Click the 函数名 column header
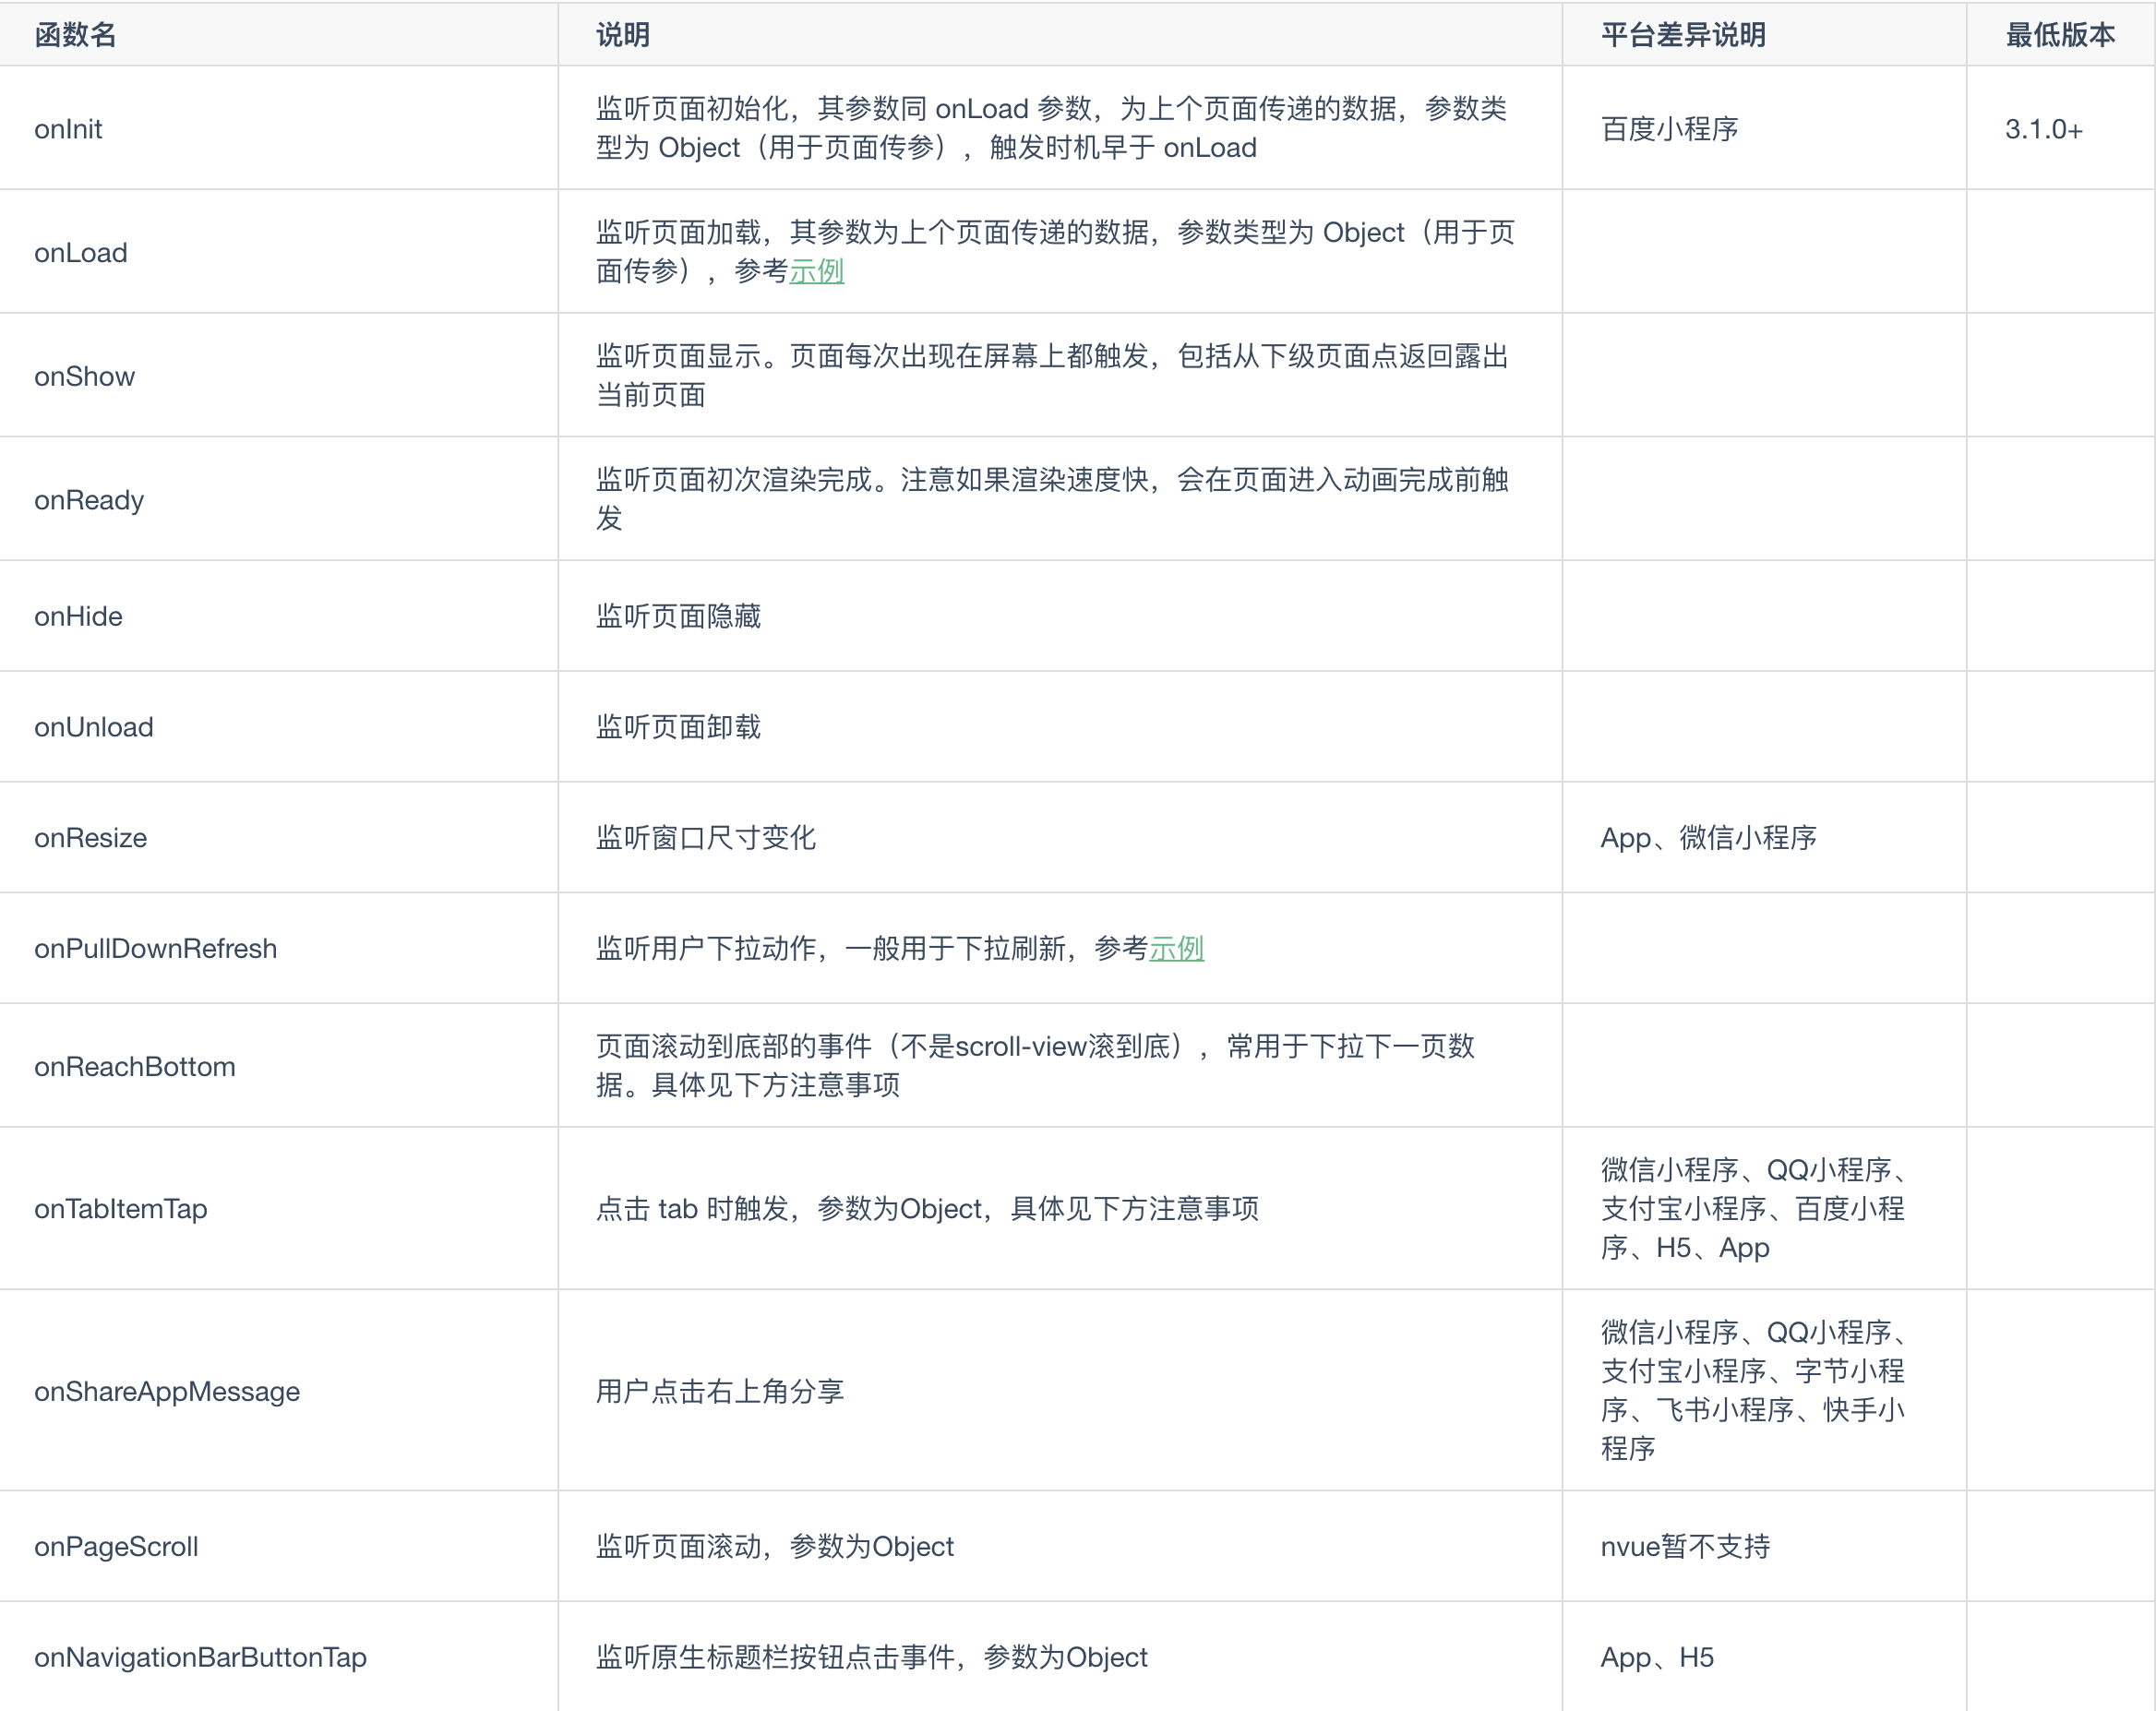Viewport: 2156px width, 1711px height. 74,34
